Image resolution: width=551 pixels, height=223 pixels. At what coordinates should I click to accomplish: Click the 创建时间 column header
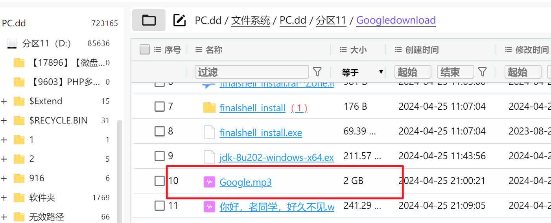click(421, 50)
